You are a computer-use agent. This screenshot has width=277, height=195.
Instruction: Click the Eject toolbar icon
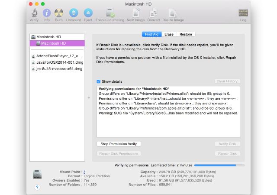coord(88,13)
